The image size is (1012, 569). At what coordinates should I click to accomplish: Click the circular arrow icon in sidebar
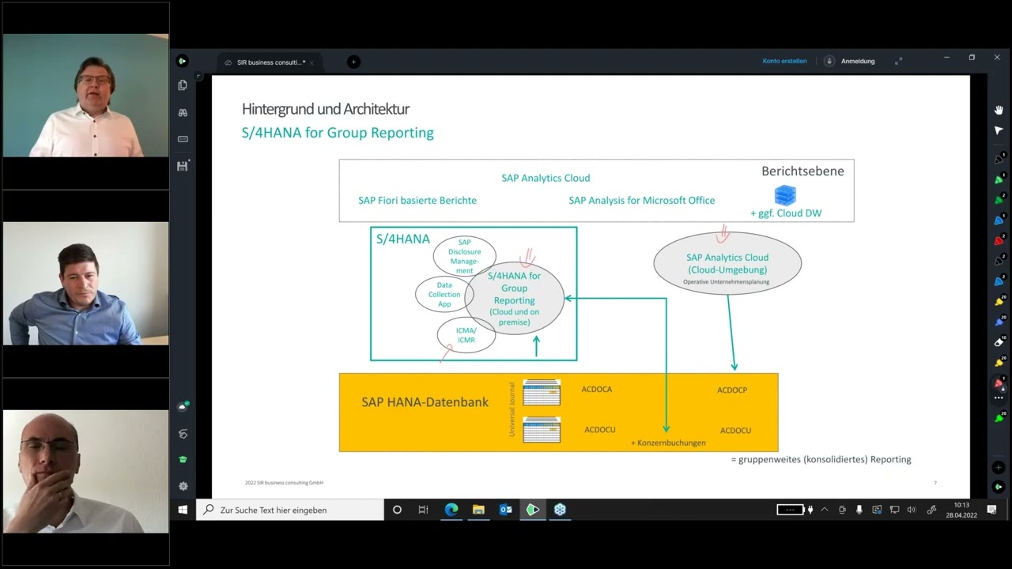[x=183, y=434]
